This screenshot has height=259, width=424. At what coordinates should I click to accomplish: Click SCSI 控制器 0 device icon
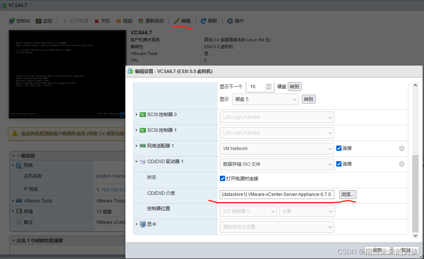pos(142,115)
